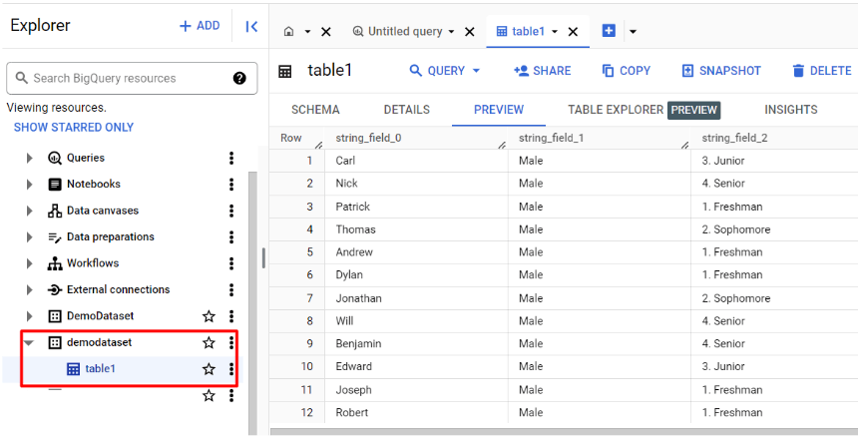Collapse the demodataset node
Screen dimensions: 862x441
(29, 343)
